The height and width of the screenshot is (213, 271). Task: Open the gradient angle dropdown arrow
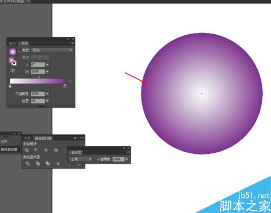pos(47,64)
